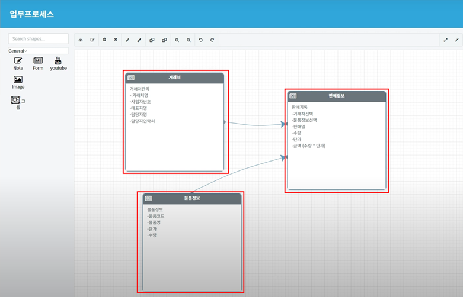Click the form icon in 판매정보 header
Screen dimensions: 463x297
pos(293,96)
